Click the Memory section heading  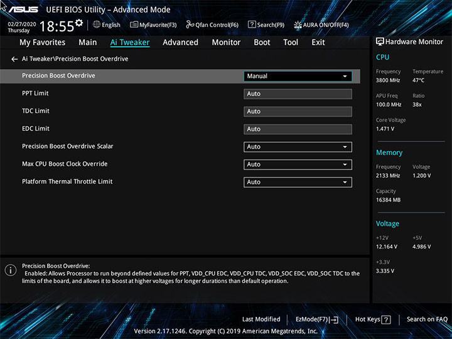(389, 153)
